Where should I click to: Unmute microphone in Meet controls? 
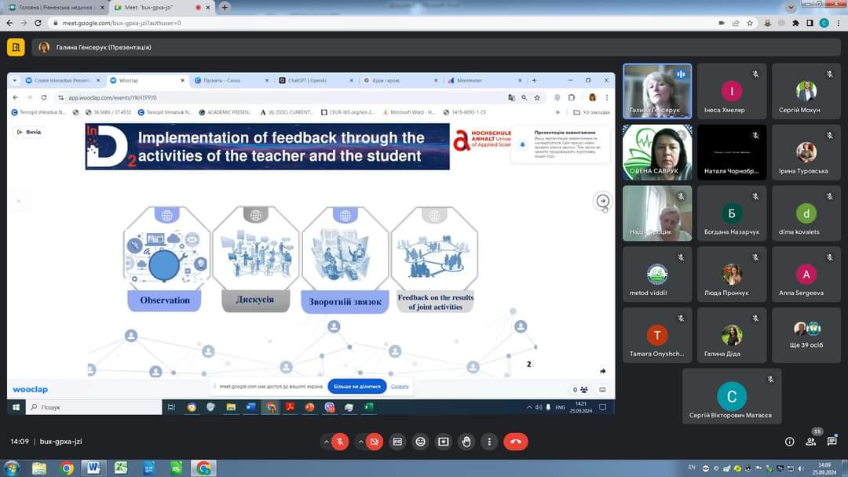(x=340, y=442)
